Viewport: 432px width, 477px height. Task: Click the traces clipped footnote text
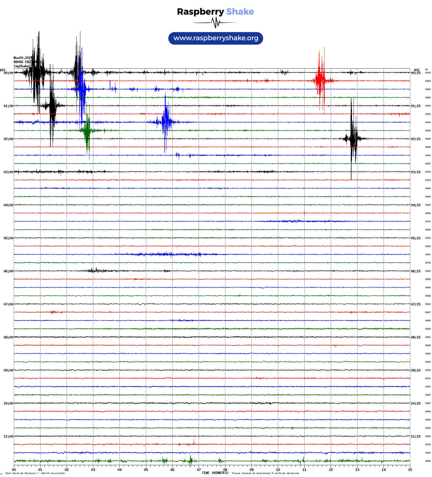pos(265,473)
